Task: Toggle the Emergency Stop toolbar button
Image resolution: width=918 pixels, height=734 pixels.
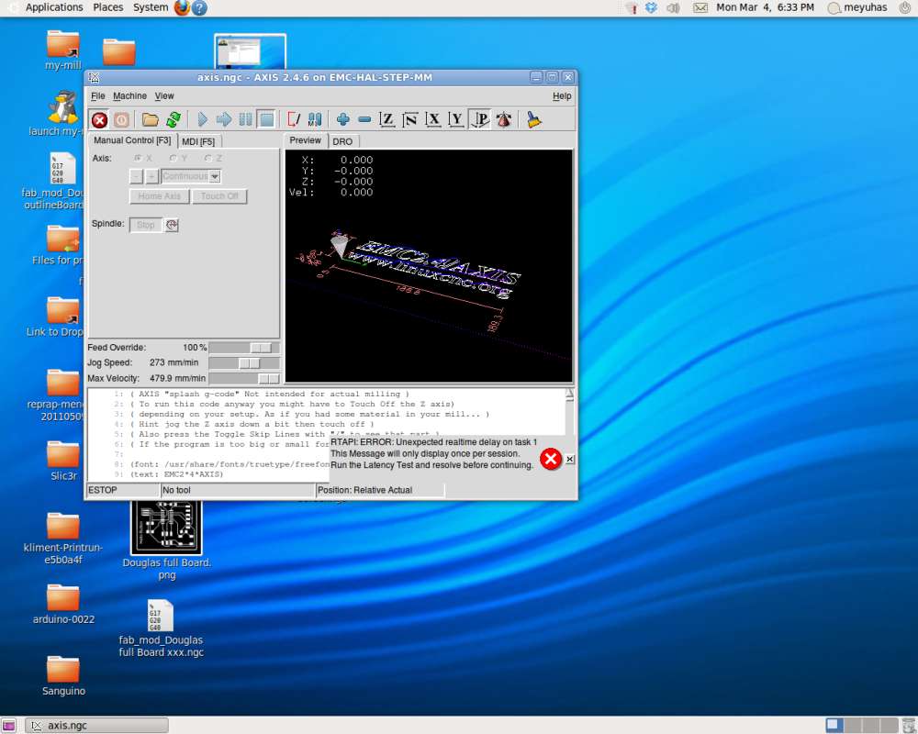Action: pyautogui.click(x=99, y=120)
